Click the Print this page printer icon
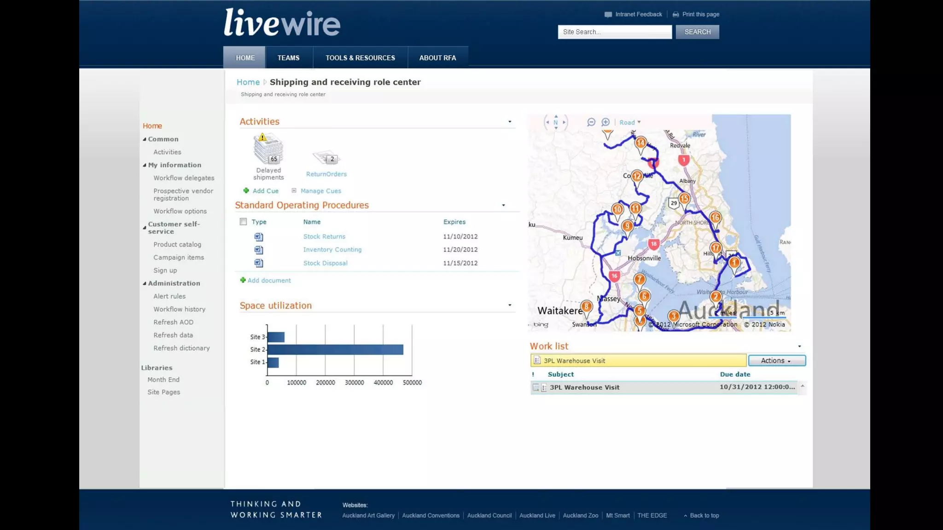 pyautogui.click(x=675, y=14)
